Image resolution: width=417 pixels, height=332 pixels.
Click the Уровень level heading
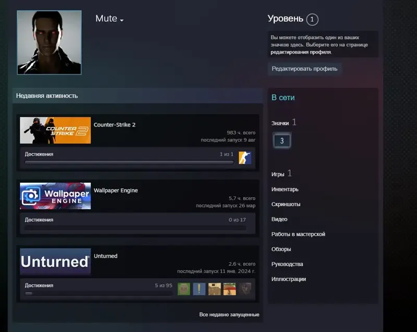285,18
